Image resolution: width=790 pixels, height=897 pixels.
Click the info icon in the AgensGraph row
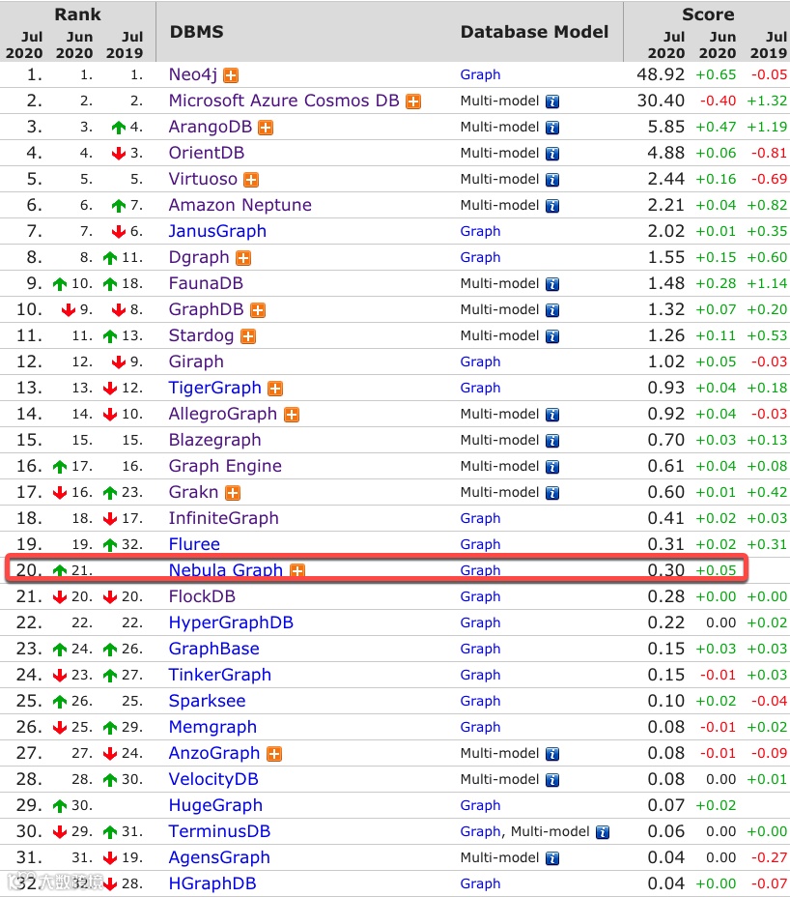[x=552, y=858]
